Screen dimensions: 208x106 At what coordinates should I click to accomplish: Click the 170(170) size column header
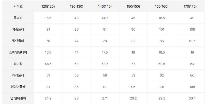[192, 6]
